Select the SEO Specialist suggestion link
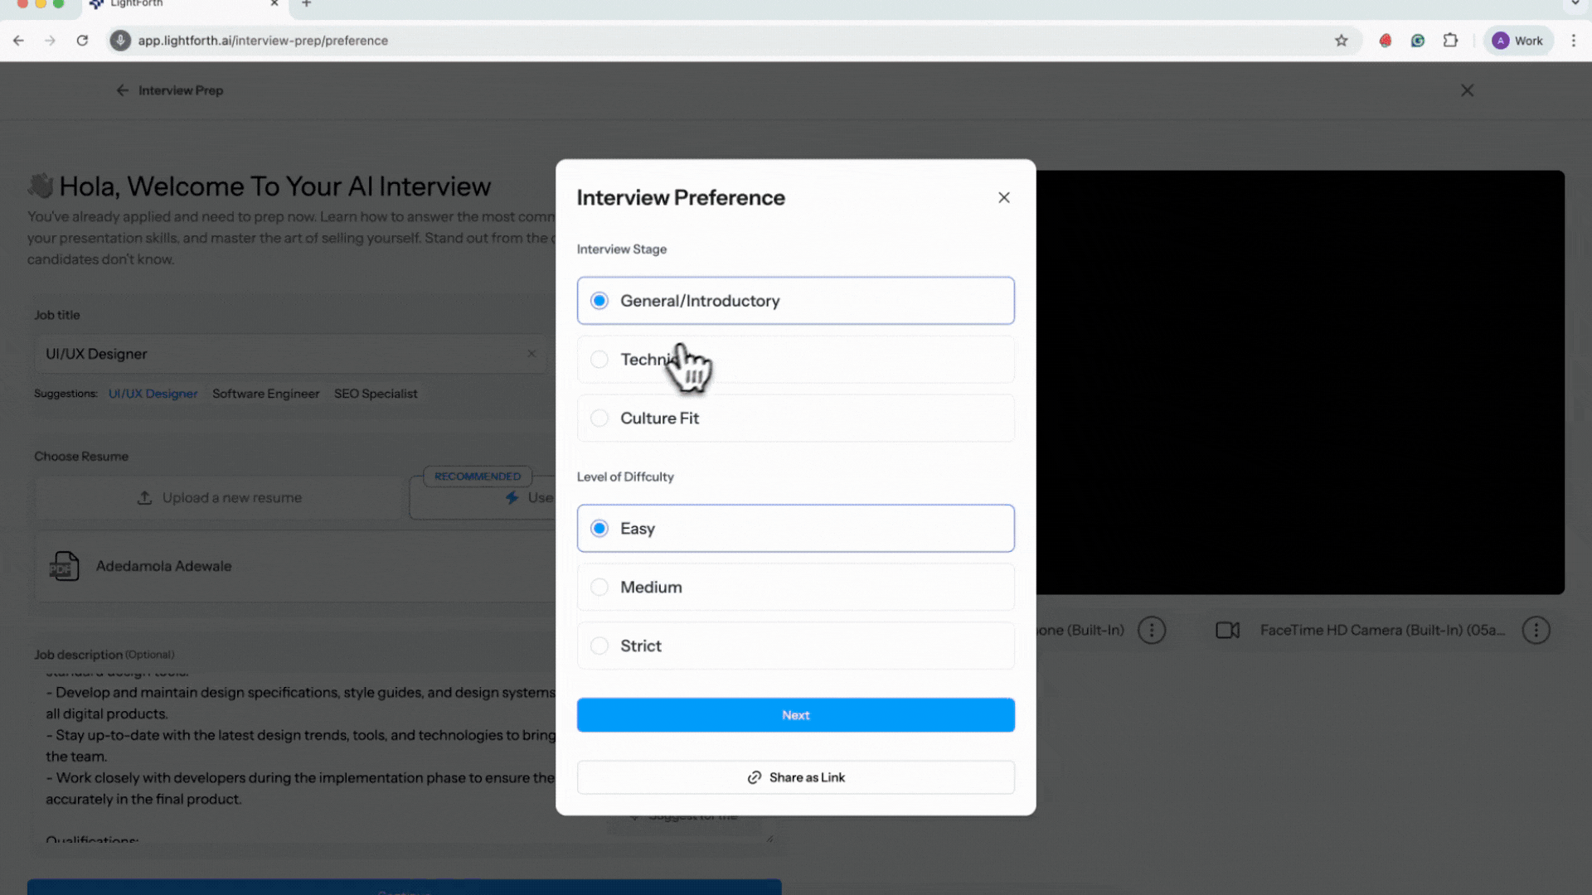This screenshot has width=1592, height=895. (x=376, y=393)
